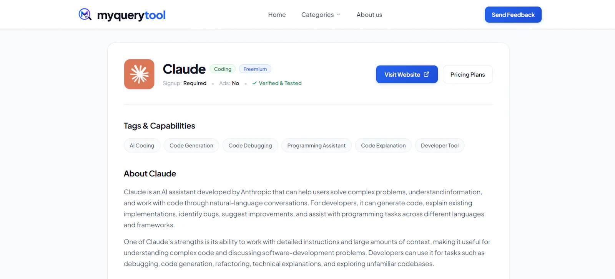Open the Categories menu
This screenshot has width=615, height=279.
[321, 15]
